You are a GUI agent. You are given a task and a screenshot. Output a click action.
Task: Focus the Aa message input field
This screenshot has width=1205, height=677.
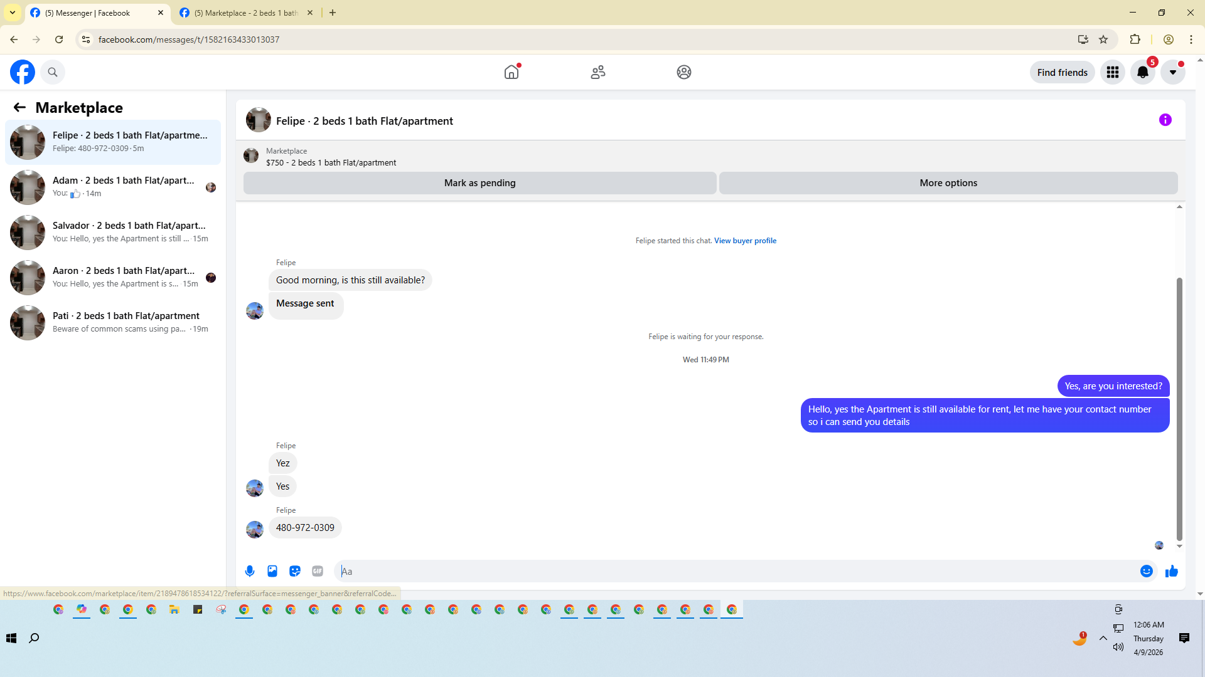pyautogui.click(x=734, y=571)
